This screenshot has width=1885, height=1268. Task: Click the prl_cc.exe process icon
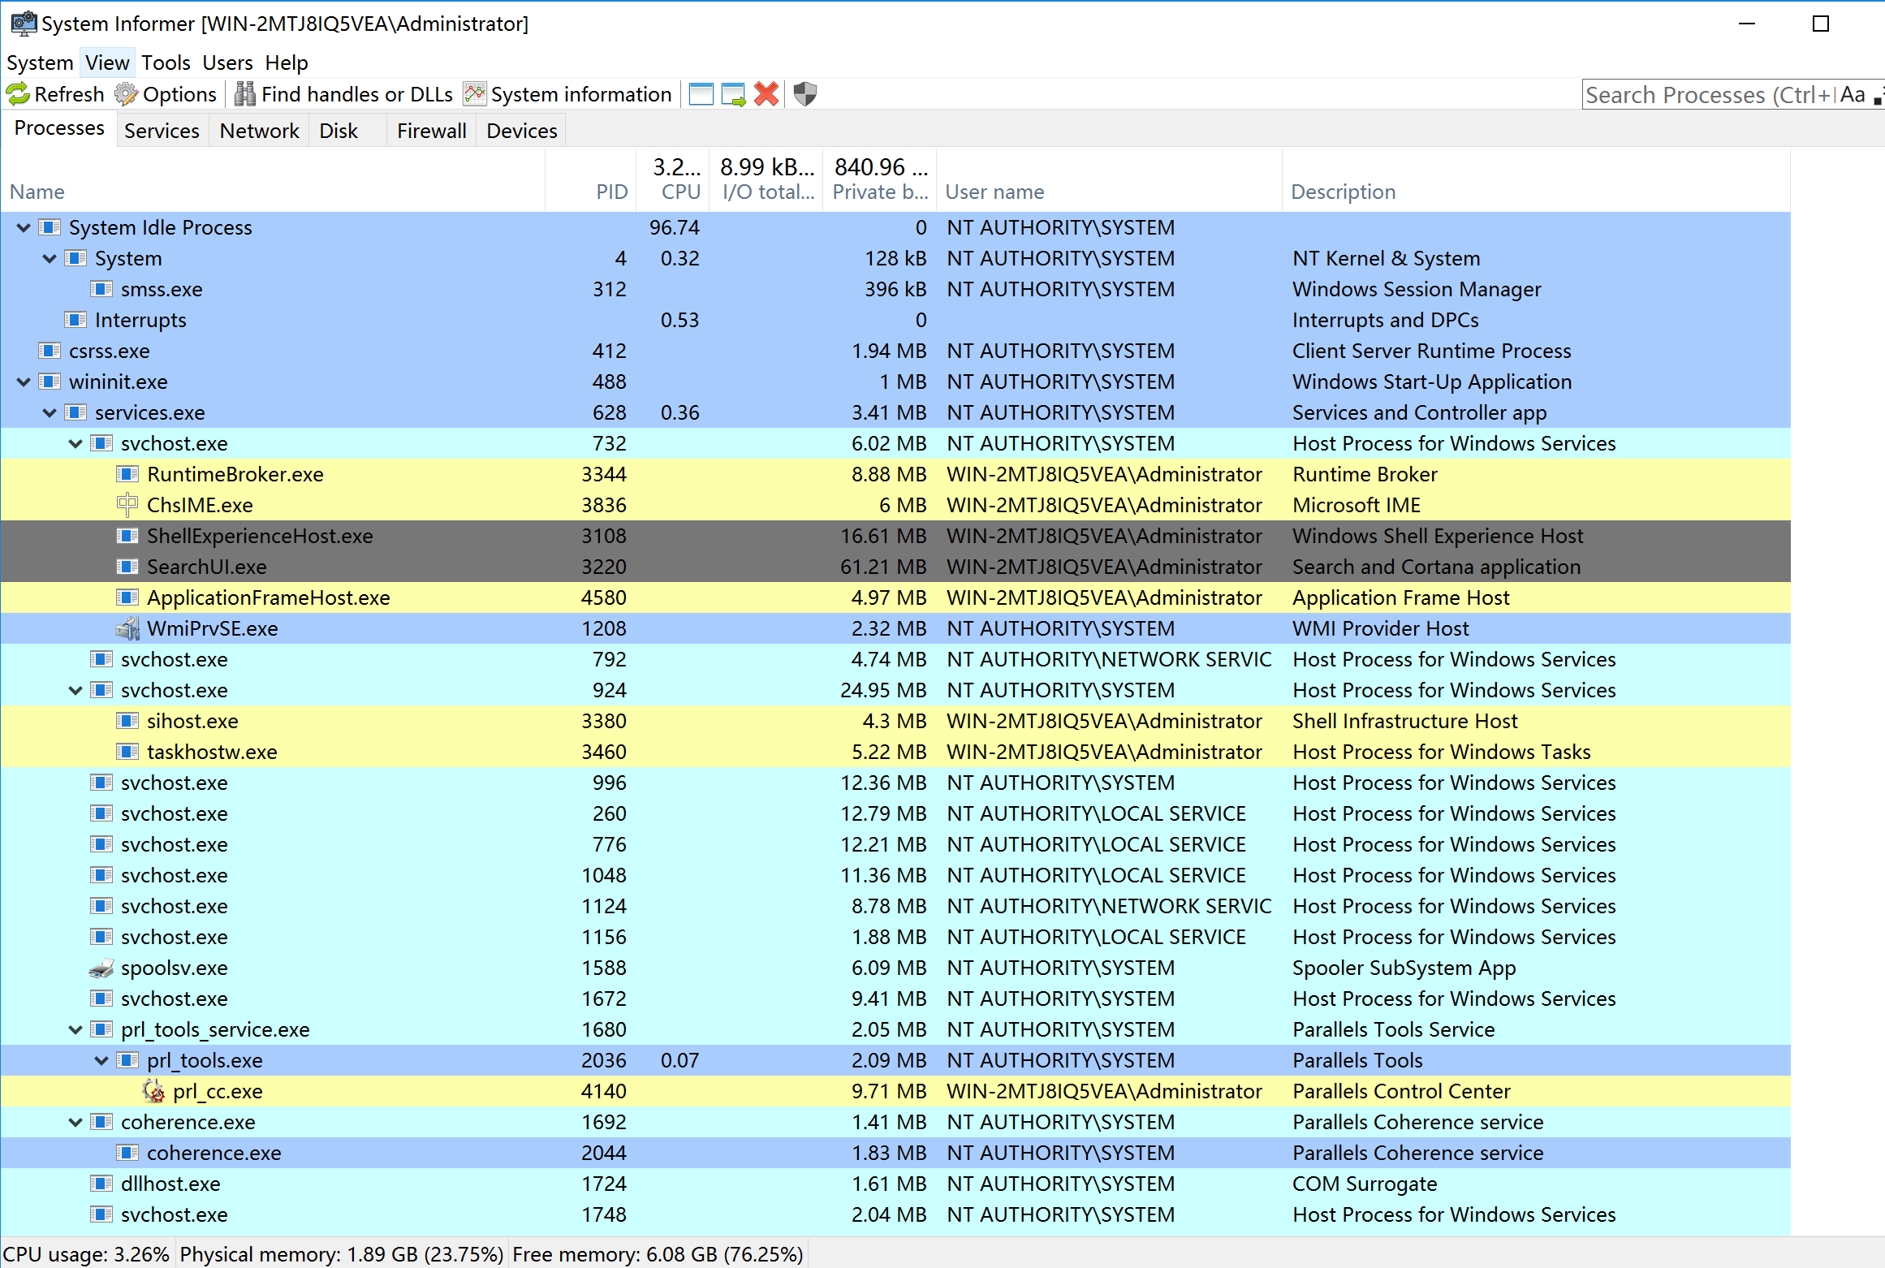153,1091
